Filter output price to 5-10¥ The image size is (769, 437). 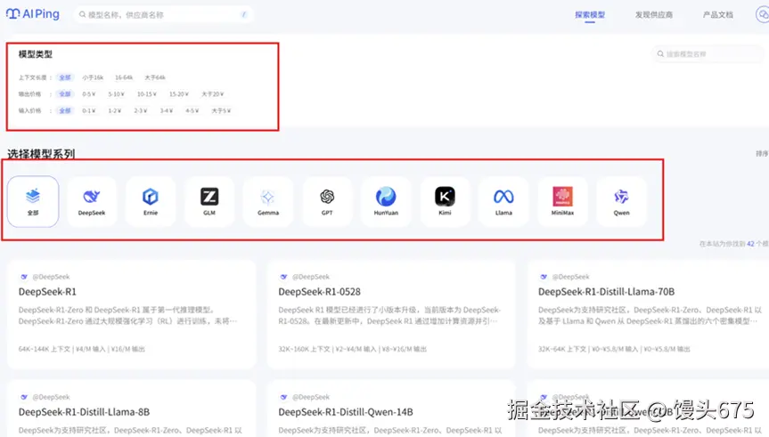coord(116,94)
